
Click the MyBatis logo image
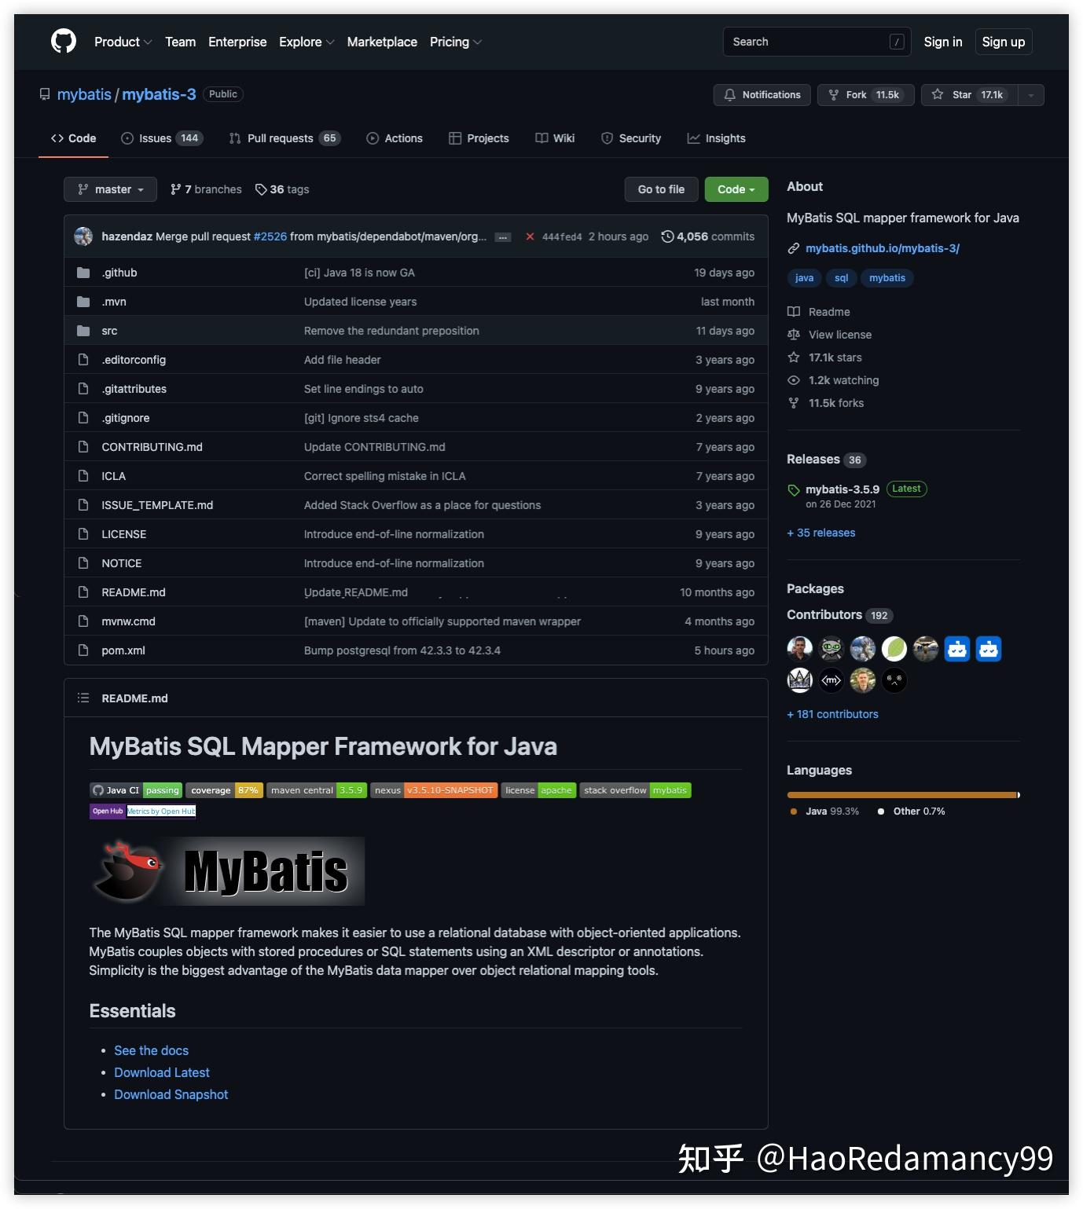[x=227, y=870]
